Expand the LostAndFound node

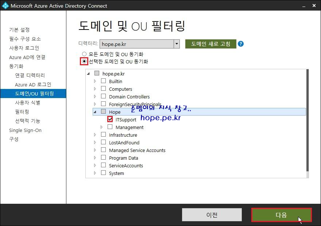tap(95, 143)
